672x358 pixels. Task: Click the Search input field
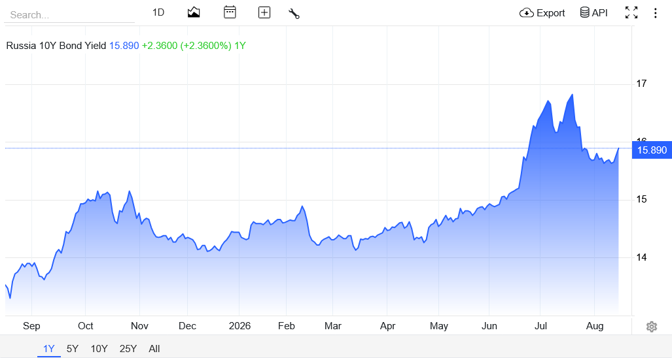[x=69, y=15]
